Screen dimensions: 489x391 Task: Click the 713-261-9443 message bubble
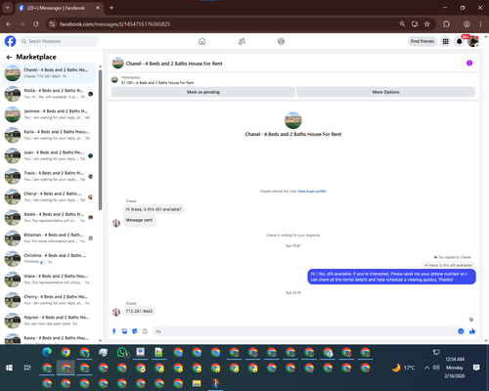tap(139, 311)
